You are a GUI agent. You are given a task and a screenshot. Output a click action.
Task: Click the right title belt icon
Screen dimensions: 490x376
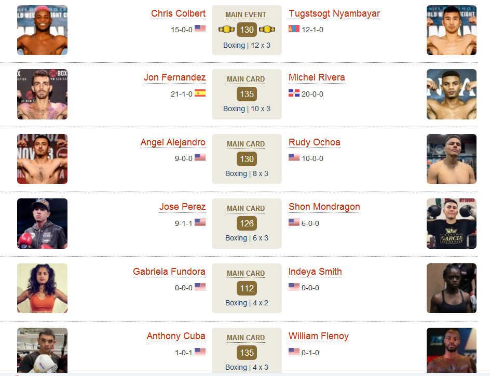(267, 30)
